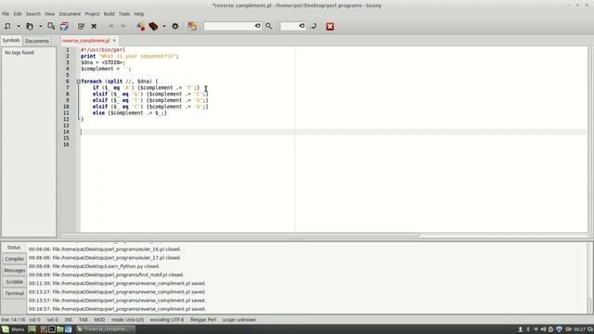Open the View menu
The height and width of the screenshot is (334, 594).
click(49, 14)
